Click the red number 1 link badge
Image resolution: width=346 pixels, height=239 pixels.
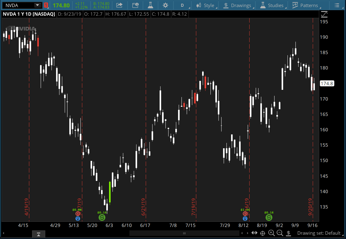[x=47, y=5]
